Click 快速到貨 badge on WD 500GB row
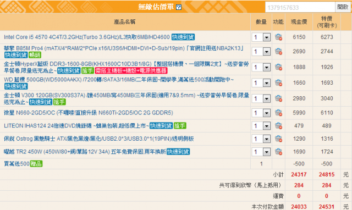Image resolution: width=352 pixels, height=210 pixels. pyautogui.click(x=16, y=86)
